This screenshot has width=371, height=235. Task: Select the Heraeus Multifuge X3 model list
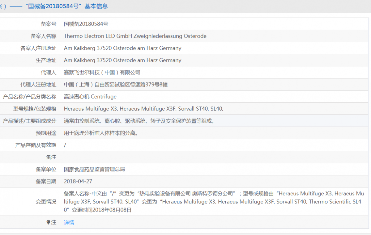143,109
